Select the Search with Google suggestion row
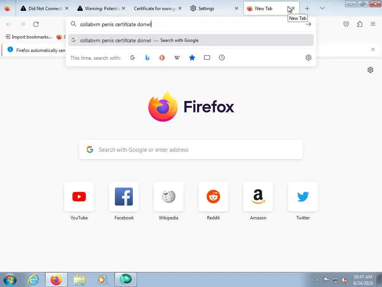 pos(191,40)
